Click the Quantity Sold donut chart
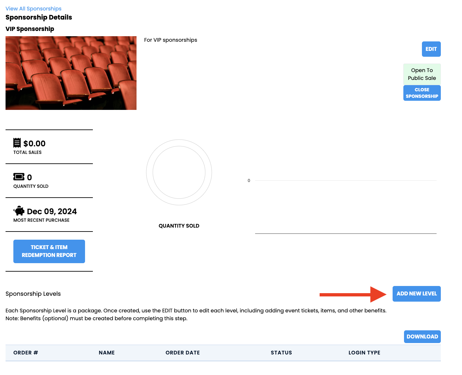Image resolution: width=462 pixels, height=375 pixels. click(179, 172)
